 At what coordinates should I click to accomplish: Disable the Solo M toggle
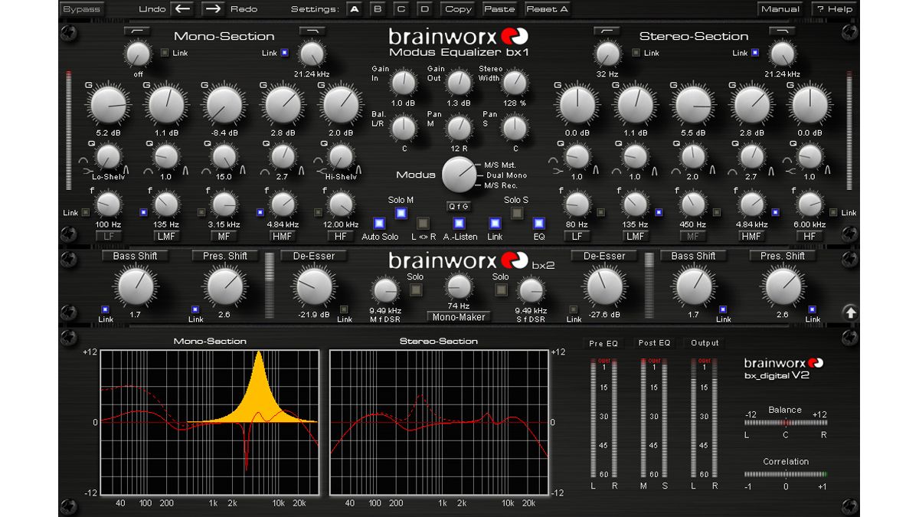400,213
